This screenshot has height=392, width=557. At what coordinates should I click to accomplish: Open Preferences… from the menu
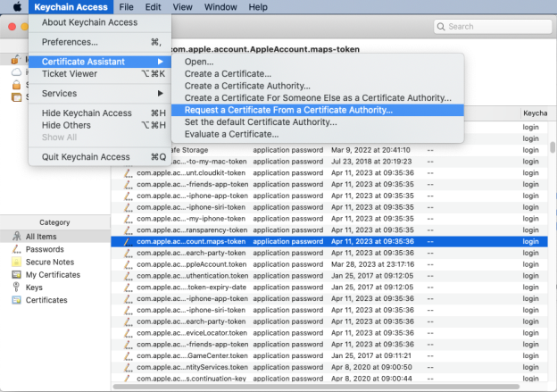(x=100, y=42)
